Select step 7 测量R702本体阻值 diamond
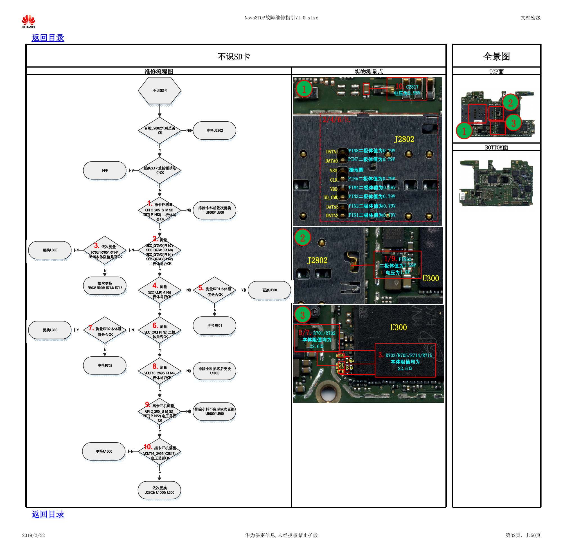 (105, 330)
